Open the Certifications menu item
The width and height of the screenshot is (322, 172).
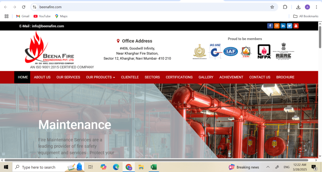point(179,77)
